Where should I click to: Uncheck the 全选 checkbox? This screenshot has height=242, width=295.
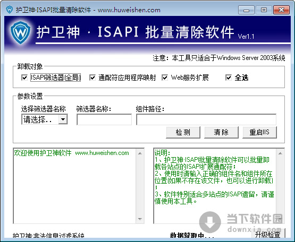[228, 77]
